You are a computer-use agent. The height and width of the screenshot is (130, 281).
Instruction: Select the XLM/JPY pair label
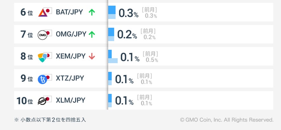pos(70,100)
